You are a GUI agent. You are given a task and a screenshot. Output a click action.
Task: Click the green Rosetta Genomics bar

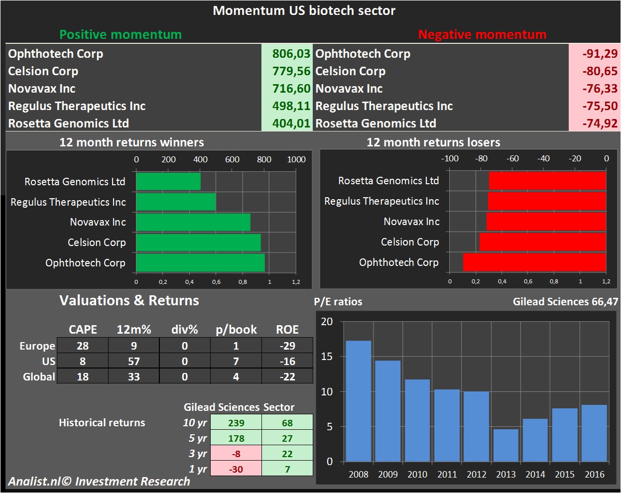168,181
